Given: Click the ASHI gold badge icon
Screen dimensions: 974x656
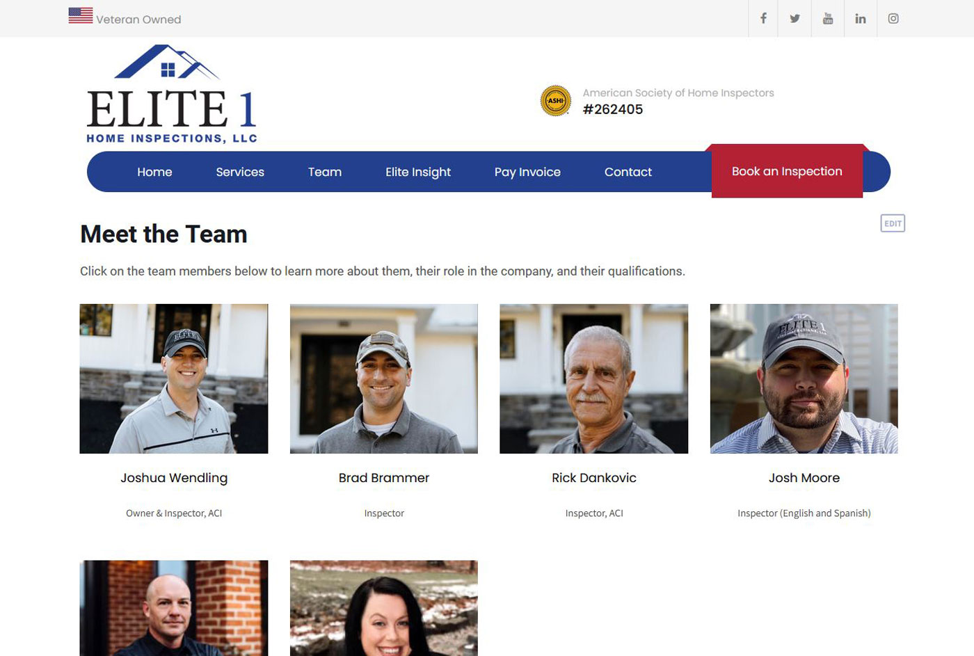Looking at the screenshot, I should coord(556,101).
